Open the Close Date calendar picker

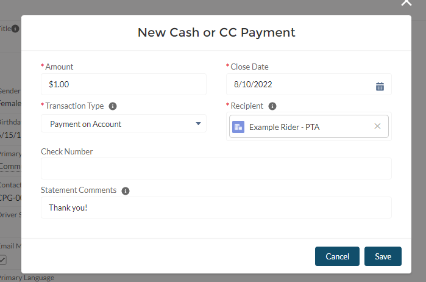click(380, 86)
